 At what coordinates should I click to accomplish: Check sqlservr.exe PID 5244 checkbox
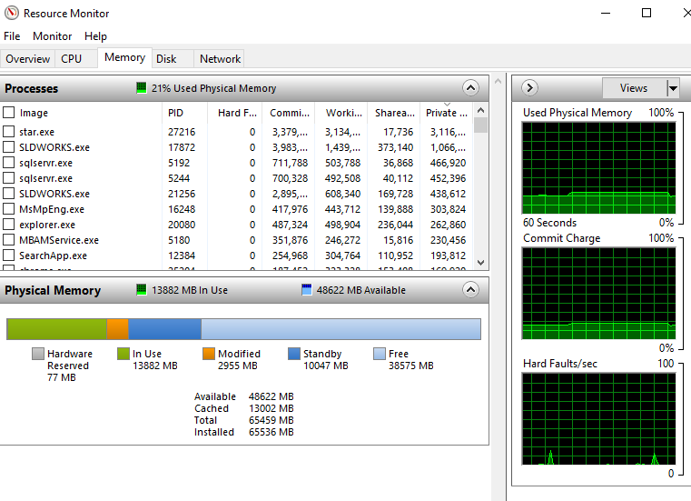(8, 178)
